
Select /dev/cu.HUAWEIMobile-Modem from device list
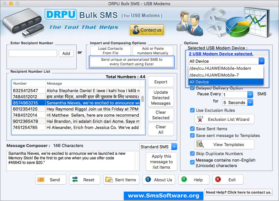(x=226, y=68)
